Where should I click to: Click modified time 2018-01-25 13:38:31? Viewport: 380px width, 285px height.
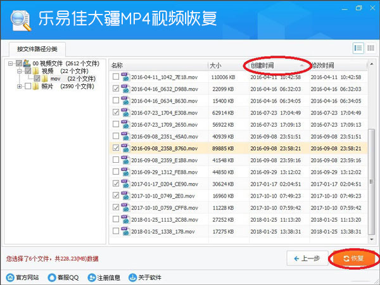[336, 231]
